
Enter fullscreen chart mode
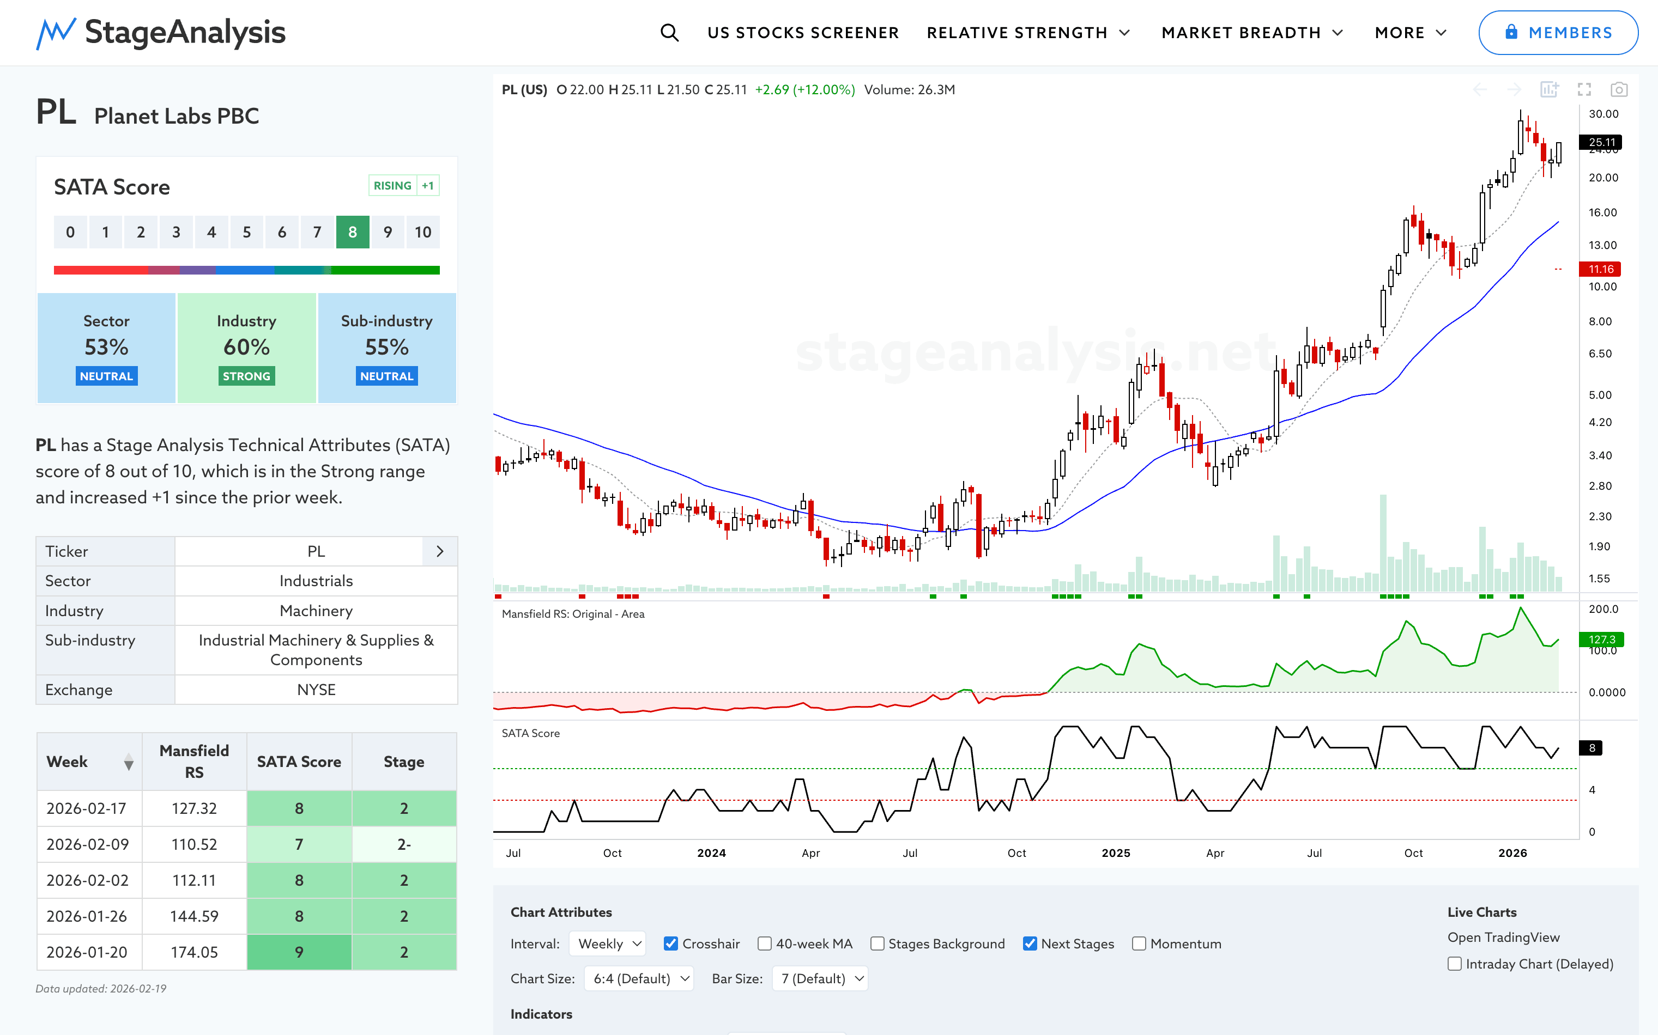[1584, 90]
